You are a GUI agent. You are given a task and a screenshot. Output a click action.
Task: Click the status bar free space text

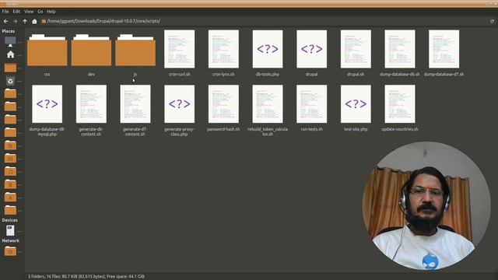[125, 277]
